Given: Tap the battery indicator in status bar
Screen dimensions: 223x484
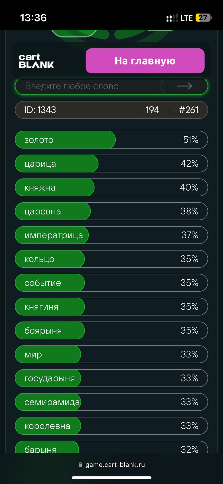Looking at the screenshot, I should point(203,18).
